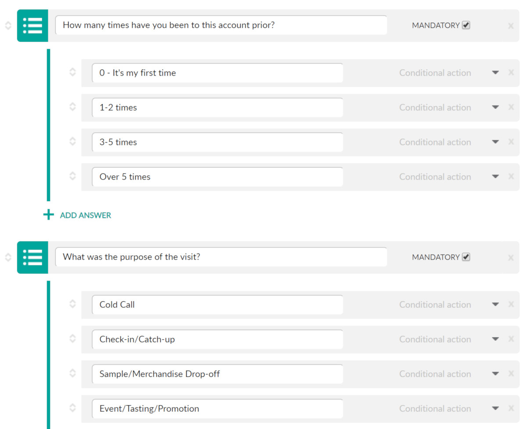Click the reorder handle for the '1-2 times' answer
This screenshot has height=429, width=527.
coord(72,107)
